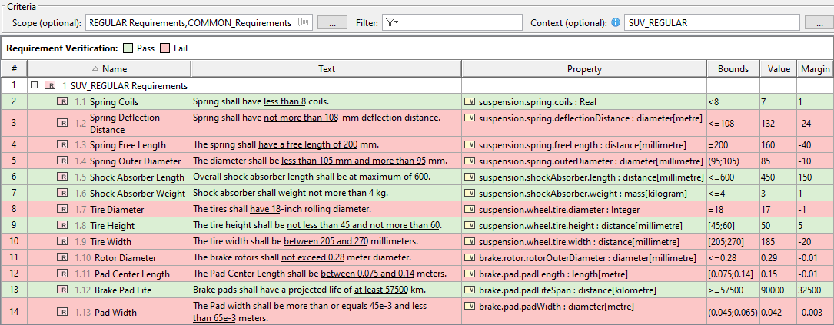
Task: Click the regex icon in Scope field
Action: pos(304,23)
